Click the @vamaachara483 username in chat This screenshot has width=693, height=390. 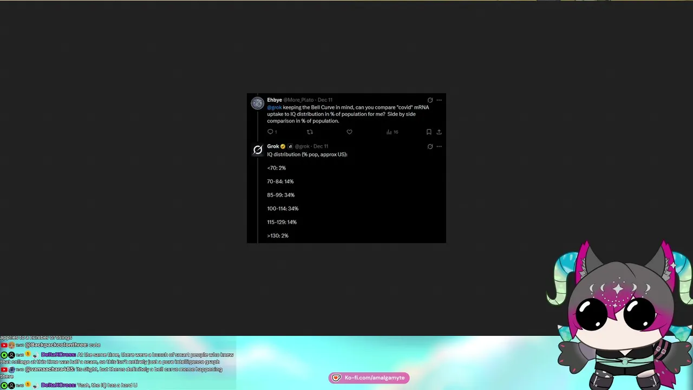[x=50, y=369]
